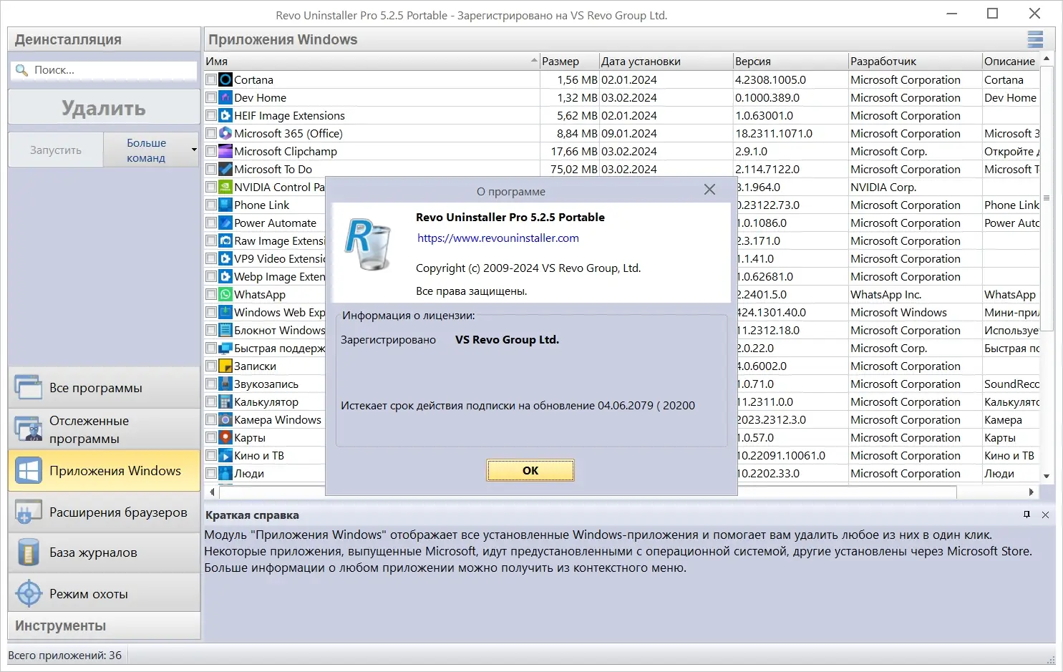Viewport: 1063px width, 672px height.
Task: Sort the list by Имя column
Action: click(372, 62)
